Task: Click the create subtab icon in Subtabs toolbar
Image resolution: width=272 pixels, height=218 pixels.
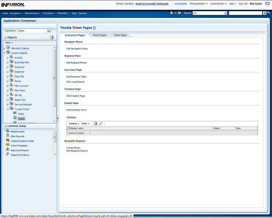Action: [96, 123]
